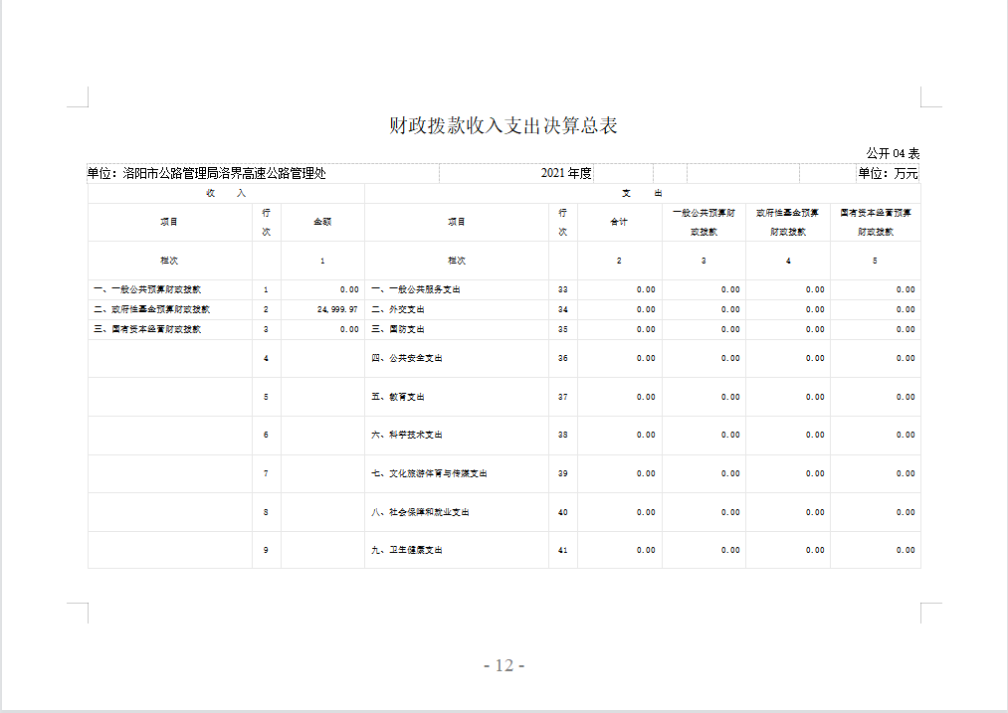Click expenditure row 一、一般公共服务支出
Viewport: 1008px width, 713px height.
pos(415,289)
